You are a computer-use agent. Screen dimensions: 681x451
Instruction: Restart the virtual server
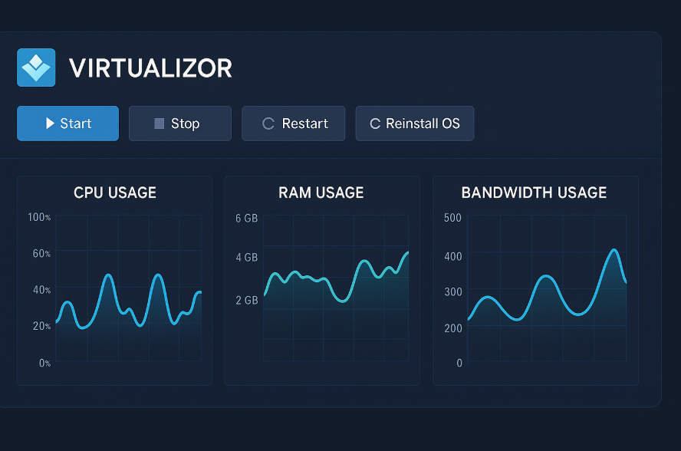pos(293,123)
